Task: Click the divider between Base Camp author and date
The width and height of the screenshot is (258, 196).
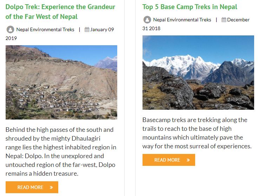Action: tap(217, 20)
